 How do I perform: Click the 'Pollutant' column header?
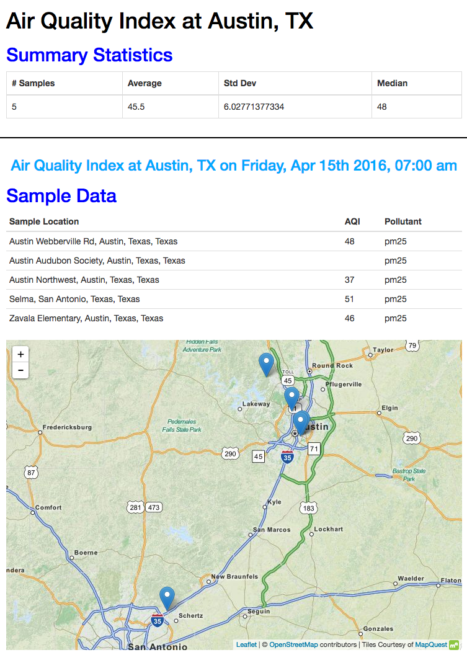pyautogui.click(x=403, y=221)
